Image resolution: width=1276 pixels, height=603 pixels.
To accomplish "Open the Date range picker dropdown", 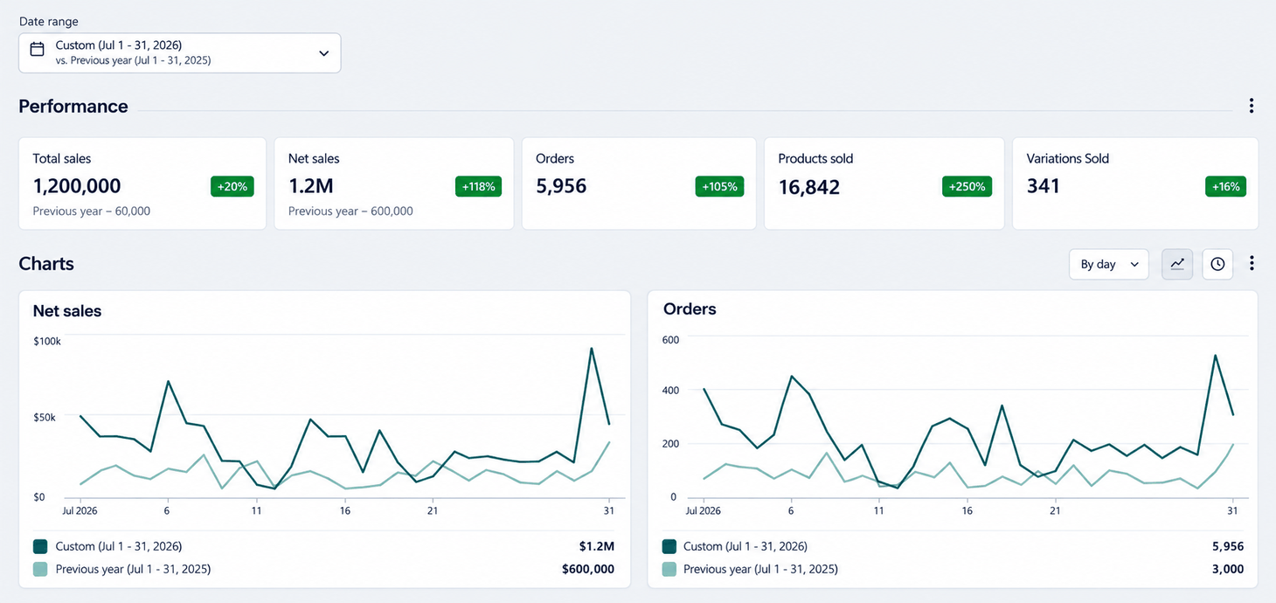I will pyautogui.click(x=179, y=52).
